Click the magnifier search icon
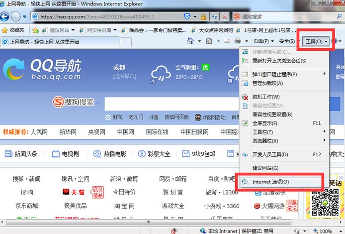 339,16
